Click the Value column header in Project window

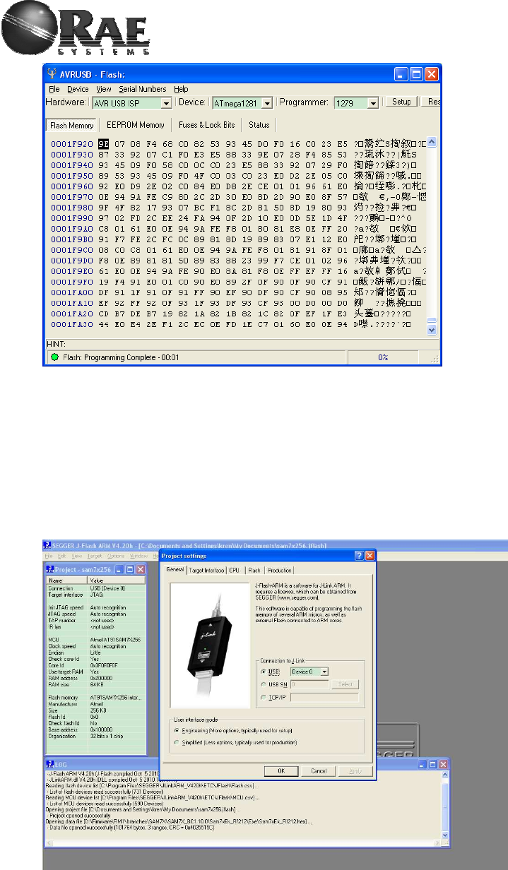tap(117, 580)
